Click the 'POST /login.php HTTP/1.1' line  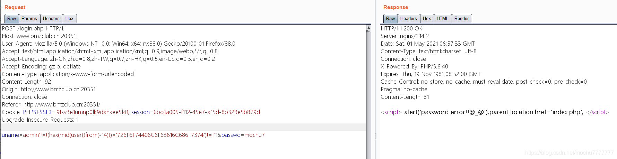pyautogui.click(x=34, y=28)
